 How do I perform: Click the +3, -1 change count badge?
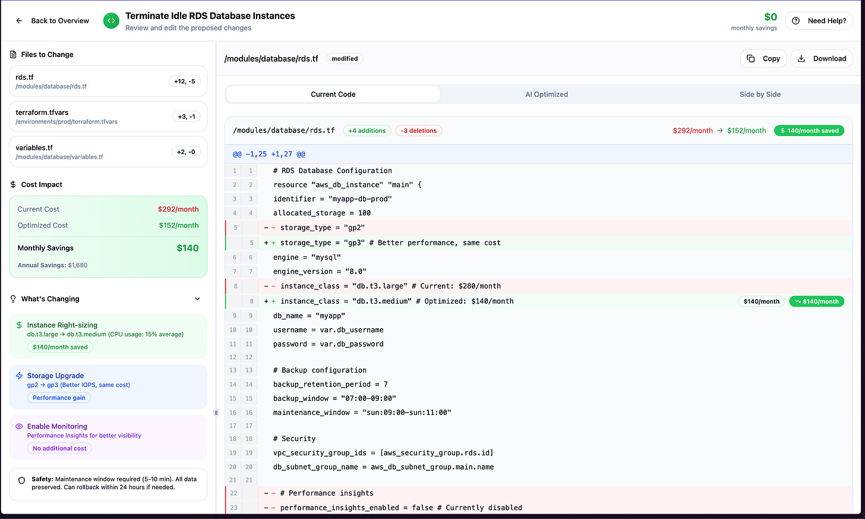click(187, 117)
